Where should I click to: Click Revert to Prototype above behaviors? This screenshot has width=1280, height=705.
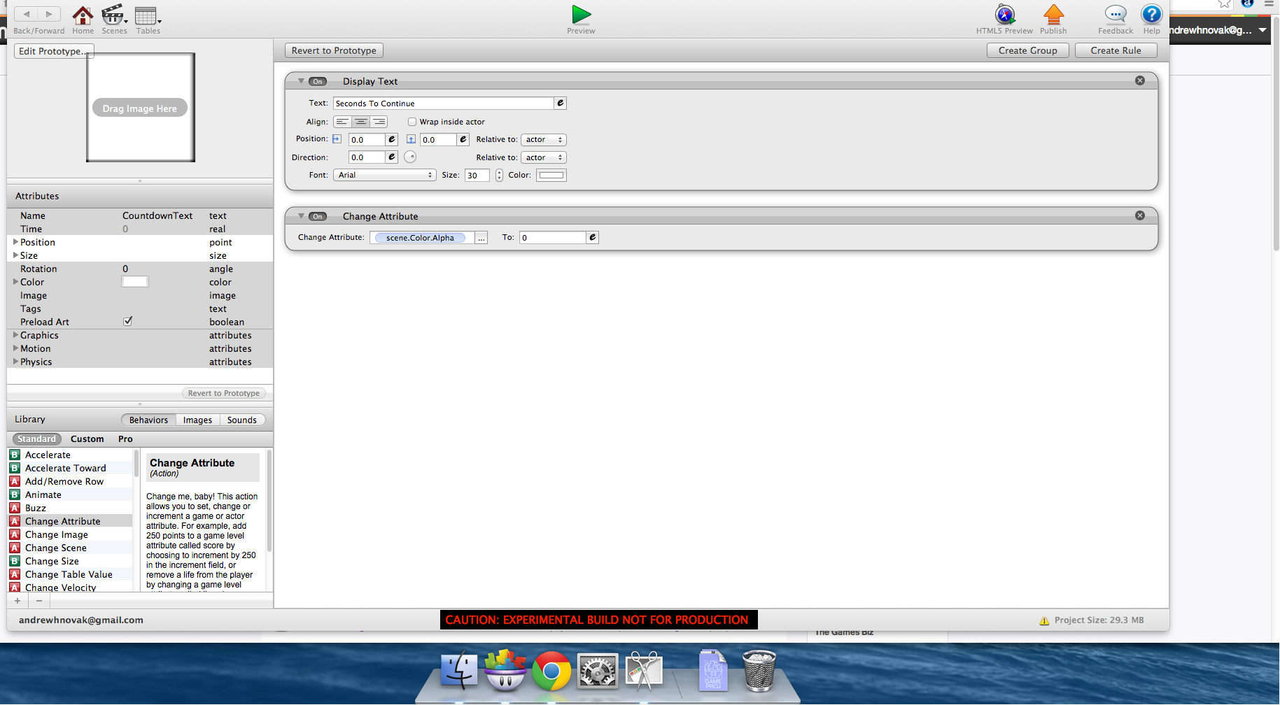coord(334,50)
